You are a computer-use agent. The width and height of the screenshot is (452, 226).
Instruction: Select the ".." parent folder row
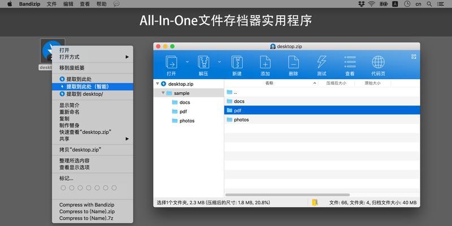pos(322,92)
